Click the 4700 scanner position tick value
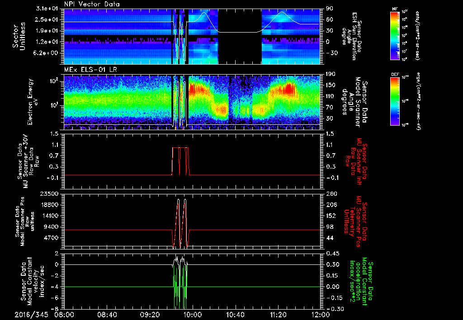 (52, 238)
